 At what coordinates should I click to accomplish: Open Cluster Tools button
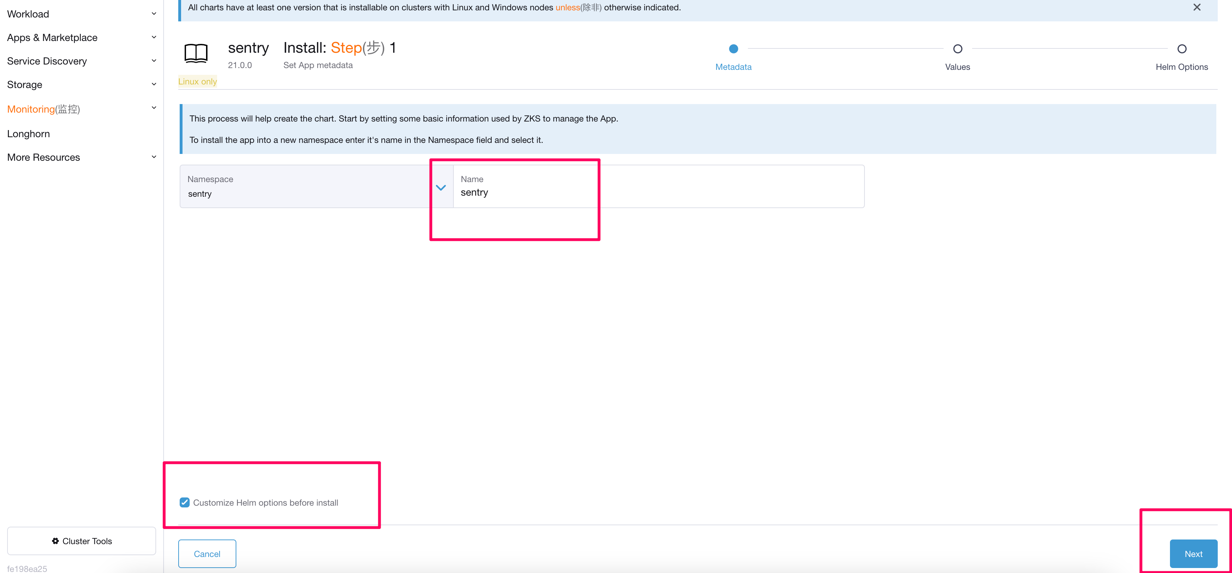pos(82,541)
